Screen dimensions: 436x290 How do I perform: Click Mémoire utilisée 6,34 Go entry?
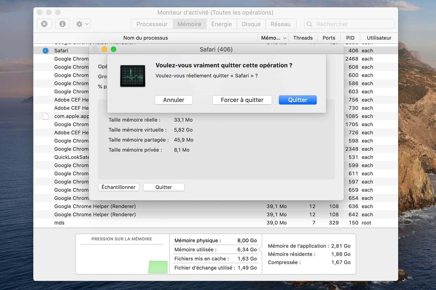tap(216, 249)
